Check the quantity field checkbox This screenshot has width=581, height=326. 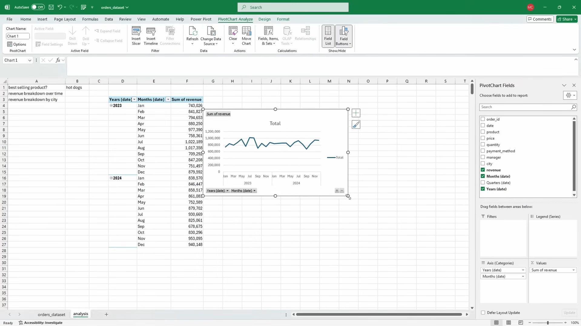[483, 144]
